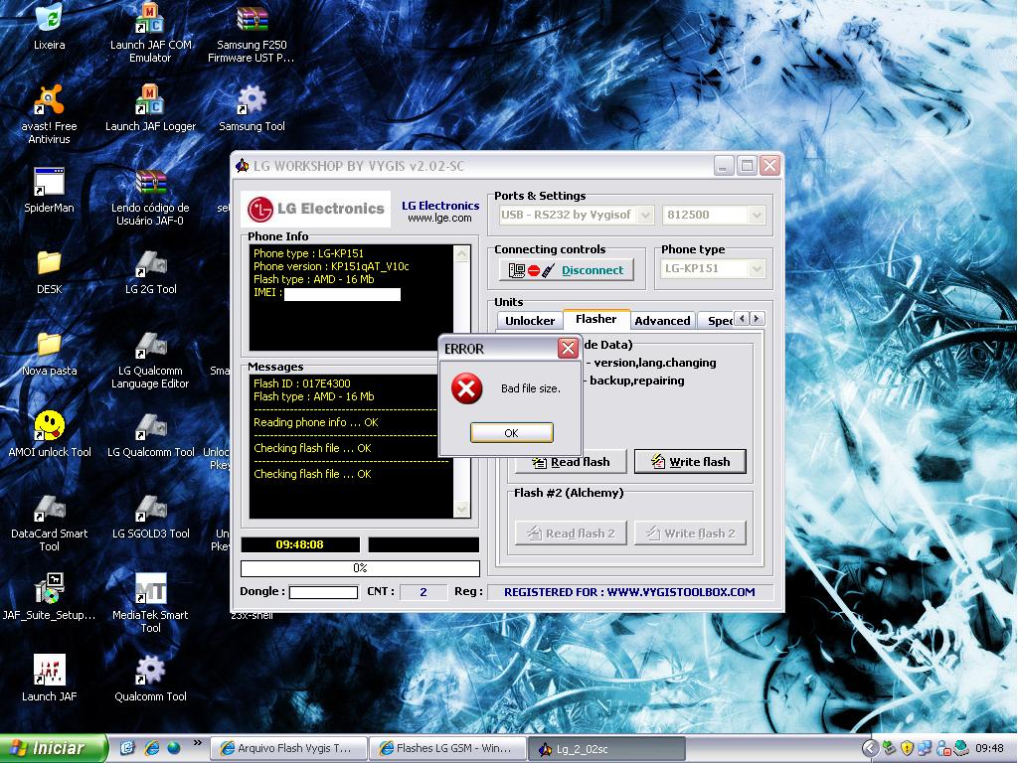Open DataCard Smart Tool shortcut

49,508
